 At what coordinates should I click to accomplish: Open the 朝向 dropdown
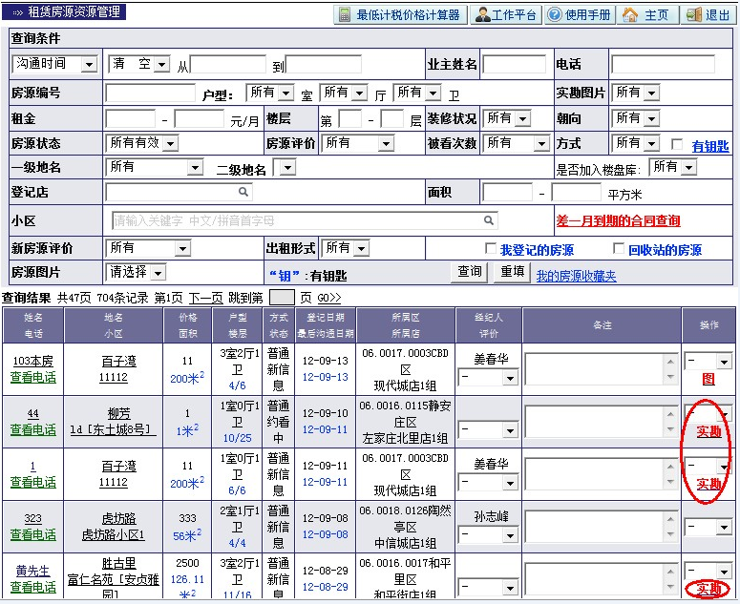[x=636, y=118]
